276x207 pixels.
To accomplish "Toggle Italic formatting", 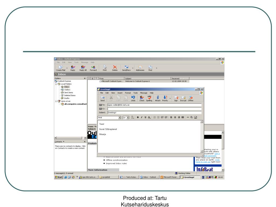I will click(142, 118).
